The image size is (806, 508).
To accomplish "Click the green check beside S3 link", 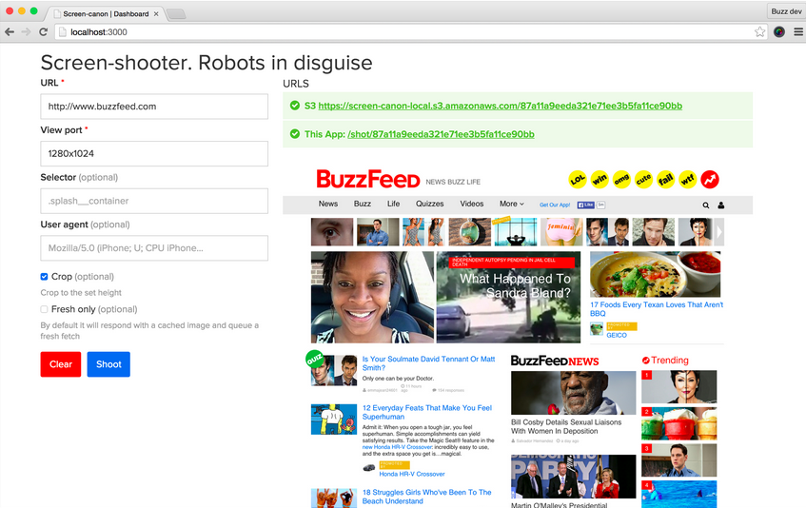I will click(295, 106).
